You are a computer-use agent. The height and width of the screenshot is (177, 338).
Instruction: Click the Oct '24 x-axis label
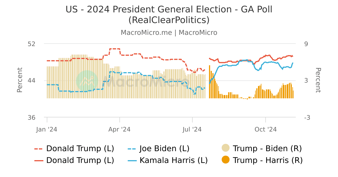pyautogui.click(x=266, y=130)
